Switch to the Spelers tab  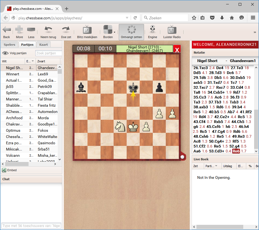click(x=10, y=45)
